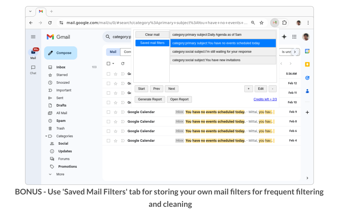Select the Feb 4 Google Calendar email checkbox
Viewport: 339px width, 212px height.
108,141
